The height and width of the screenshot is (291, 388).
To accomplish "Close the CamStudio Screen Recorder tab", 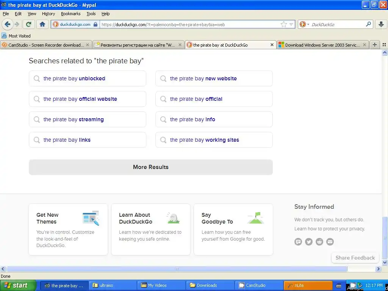I will pos(88,45).
